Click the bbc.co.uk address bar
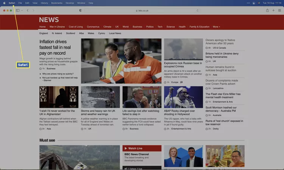284x170 pixels. 142,11
